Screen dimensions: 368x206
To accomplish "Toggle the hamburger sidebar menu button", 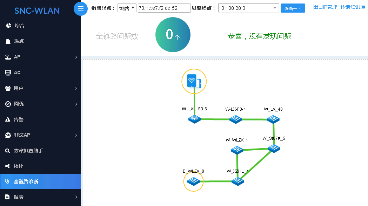I will [80, 9].
